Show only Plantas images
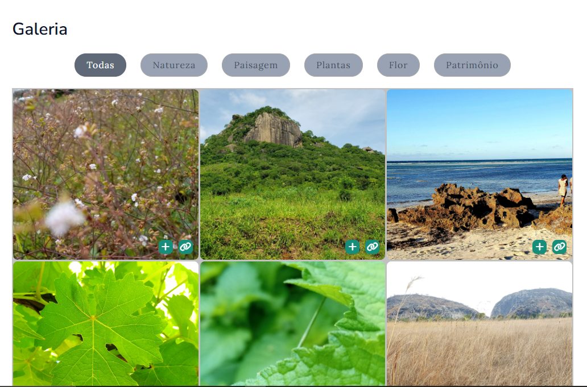 tap(333, 65)
